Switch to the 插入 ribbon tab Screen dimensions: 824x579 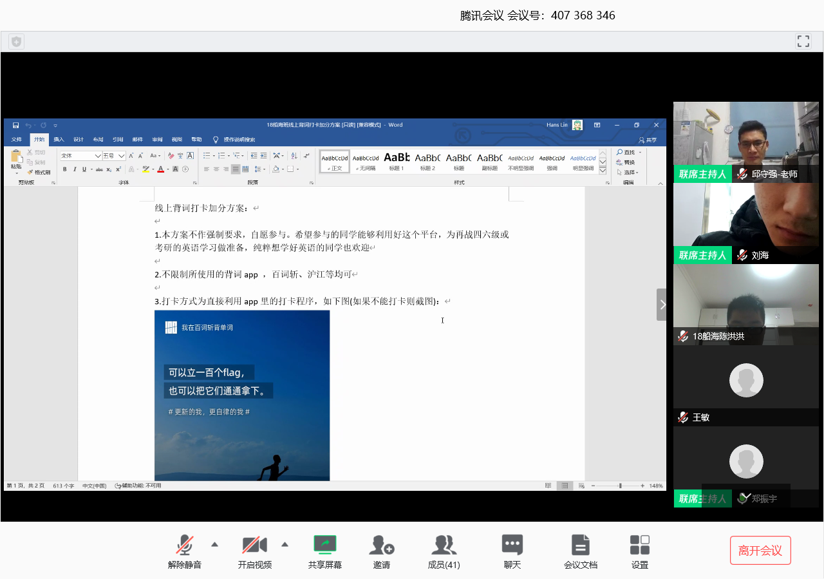point(59,140)
